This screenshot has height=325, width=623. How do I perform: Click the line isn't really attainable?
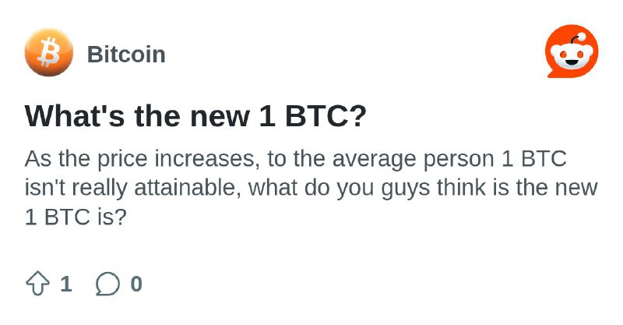click(x=311, y=188)
